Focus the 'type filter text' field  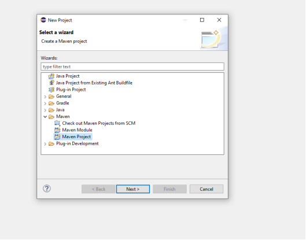[132, 67]
